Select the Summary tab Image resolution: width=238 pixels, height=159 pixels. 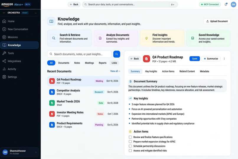pos(135,71)
